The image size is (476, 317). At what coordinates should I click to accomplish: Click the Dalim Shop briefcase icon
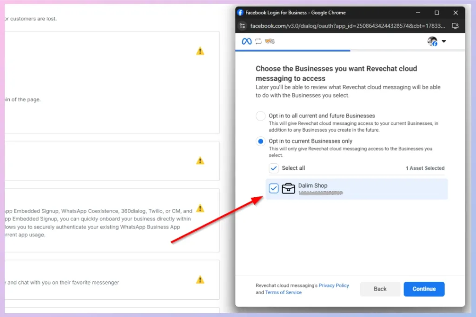point(288,188)
